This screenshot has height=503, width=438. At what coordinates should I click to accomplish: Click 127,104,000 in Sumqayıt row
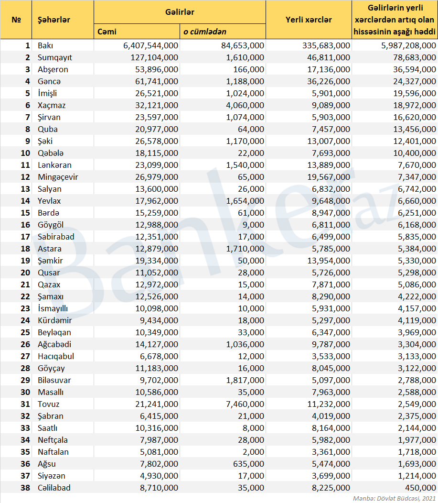point(154,57)
